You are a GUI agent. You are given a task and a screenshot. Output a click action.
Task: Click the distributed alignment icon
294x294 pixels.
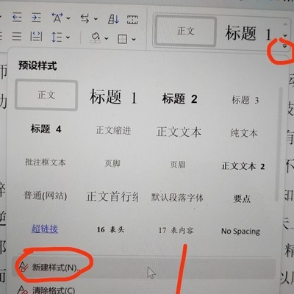[36, 37]
